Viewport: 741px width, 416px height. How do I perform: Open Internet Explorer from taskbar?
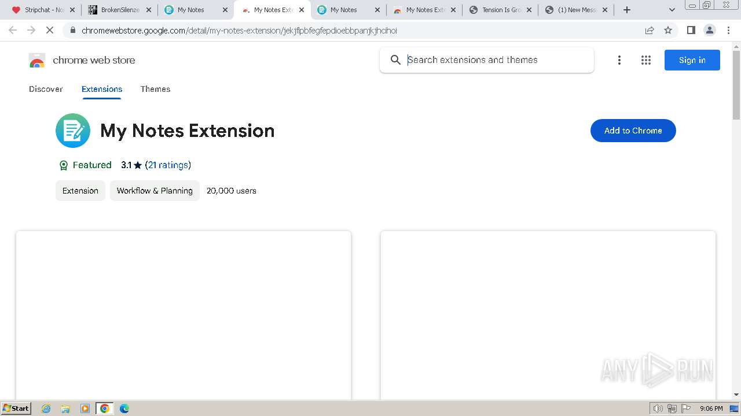[x=46, y=408]
